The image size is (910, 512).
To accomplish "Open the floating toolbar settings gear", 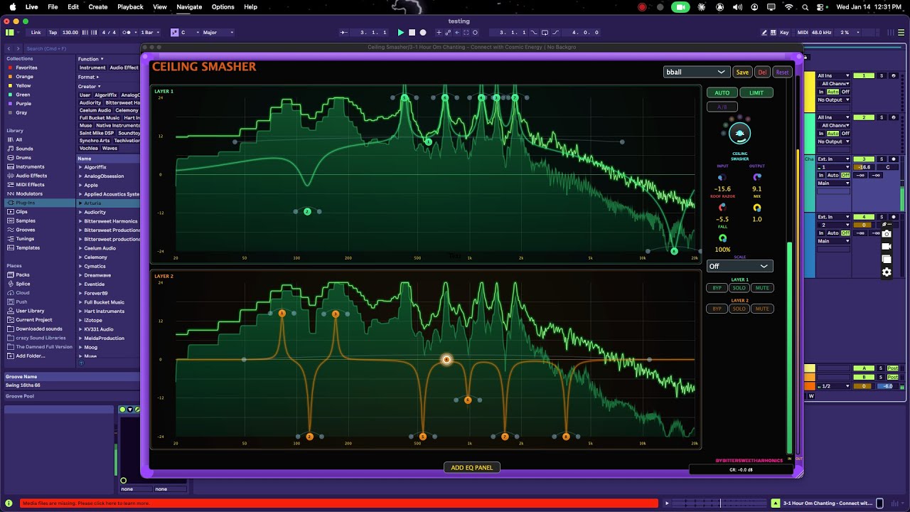I will [887, 272].
